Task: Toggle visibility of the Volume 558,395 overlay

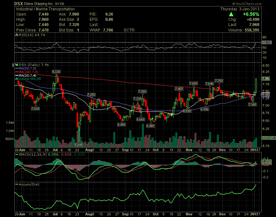Action: pyautogui.click(x=29, y=79)
